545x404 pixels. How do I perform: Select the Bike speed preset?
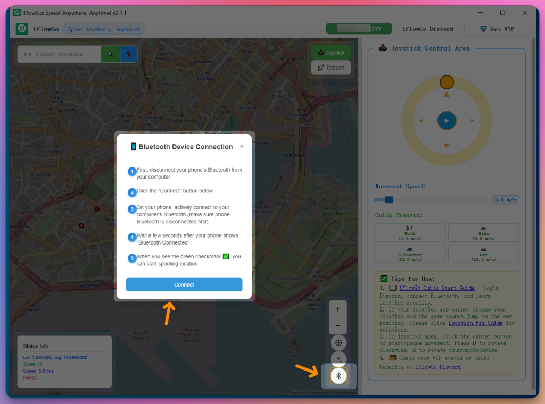[x=483, y=233]
